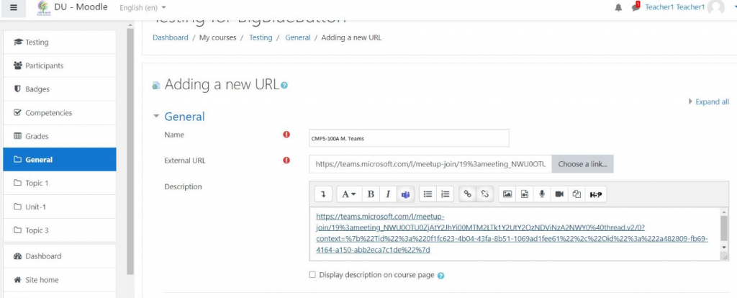Go to Grades in the sidebar
The height and width of the screenshot is (298, 737).
37,136
